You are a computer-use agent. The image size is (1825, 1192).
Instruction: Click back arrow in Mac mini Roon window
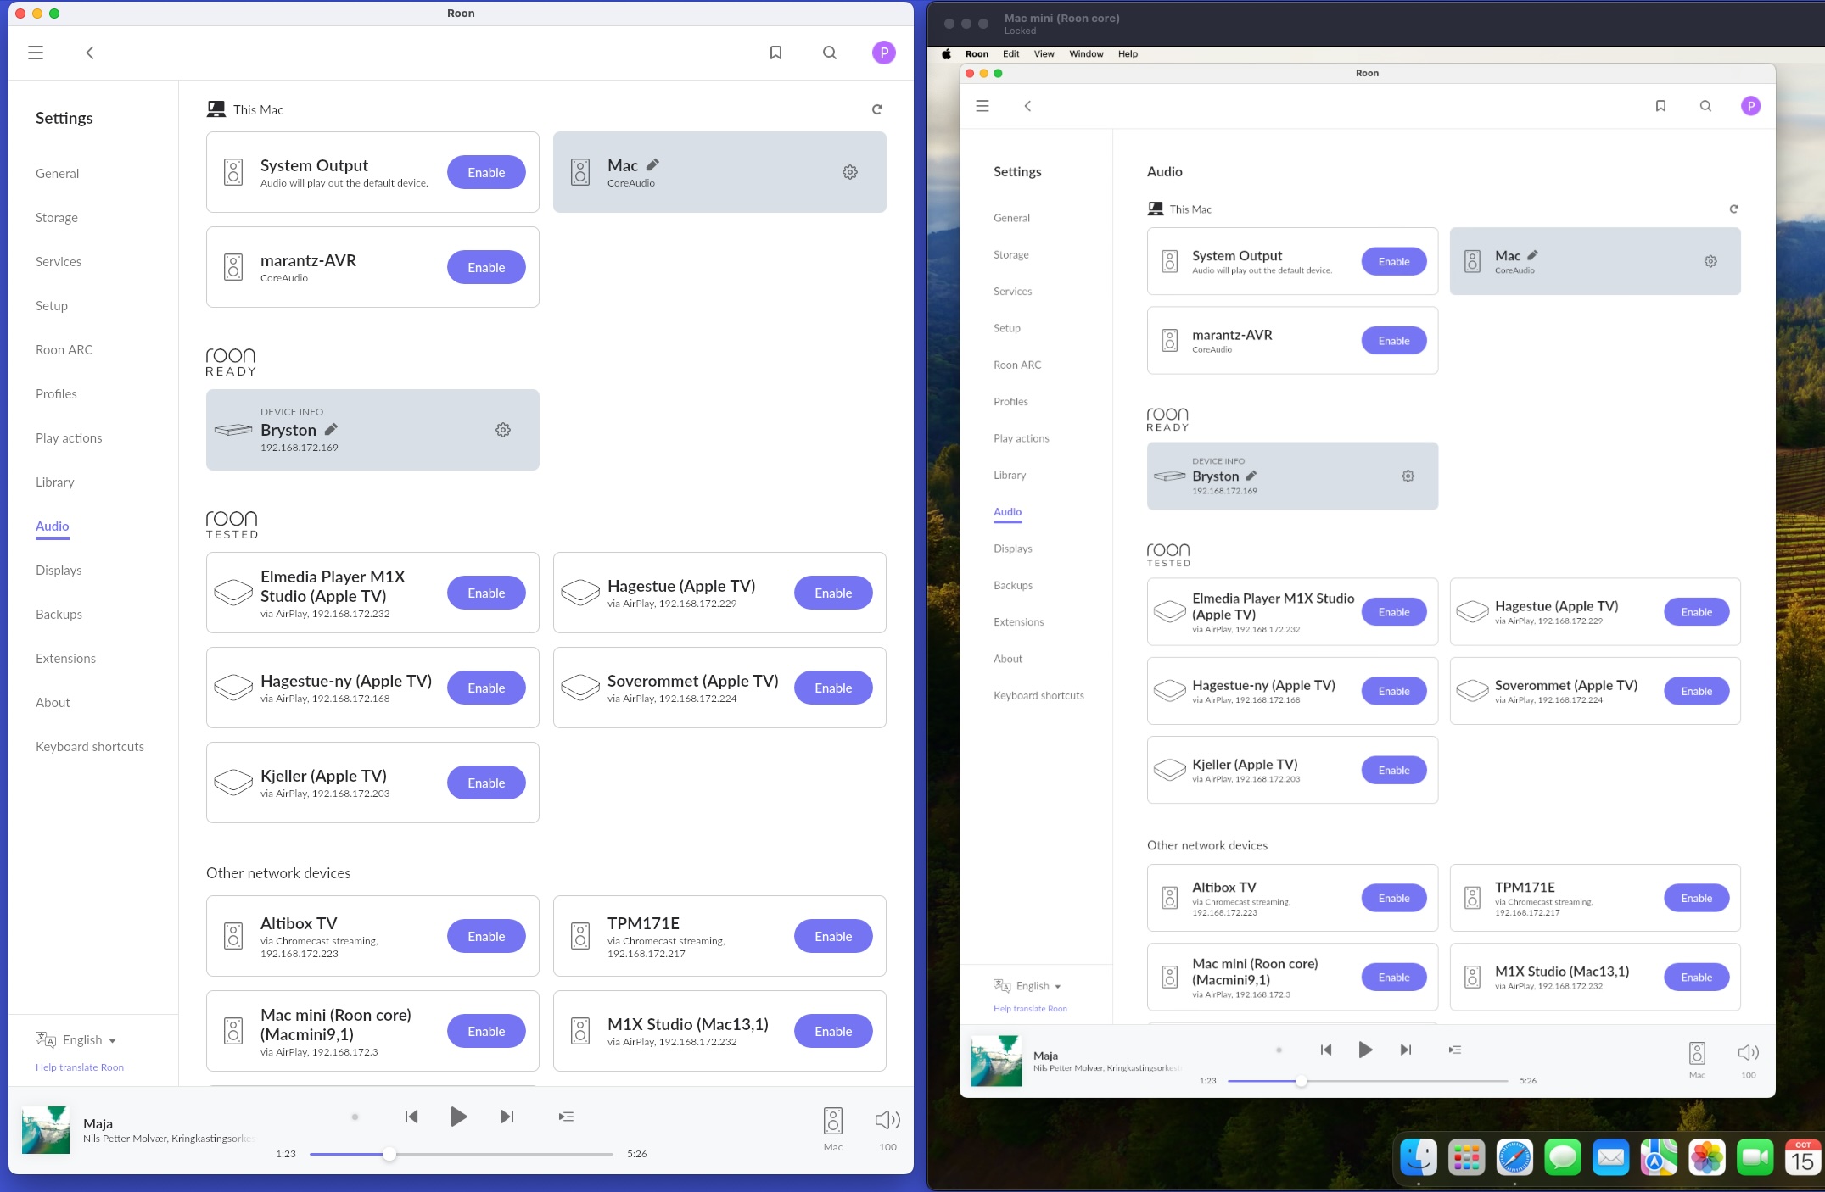click(x=1027, y=106)
